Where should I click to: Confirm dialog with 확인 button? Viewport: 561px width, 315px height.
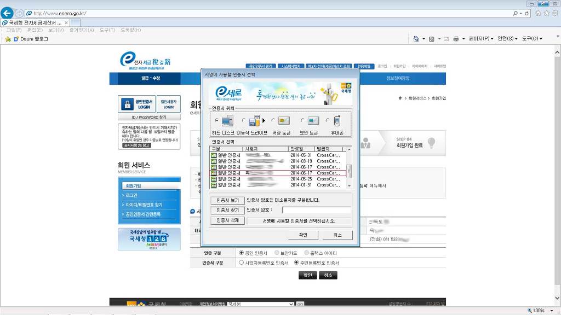(x=303, y=235)
